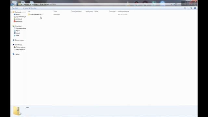Screen dimensions: 208x117
Task: Open the view options dropdown arrow
Action: click(187, 8)
